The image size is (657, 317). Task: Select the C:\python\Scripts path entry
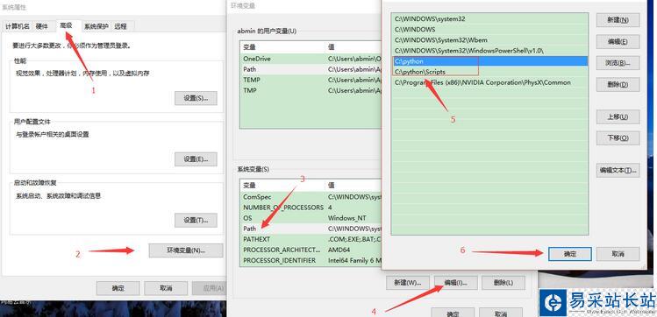click(489, 72)
